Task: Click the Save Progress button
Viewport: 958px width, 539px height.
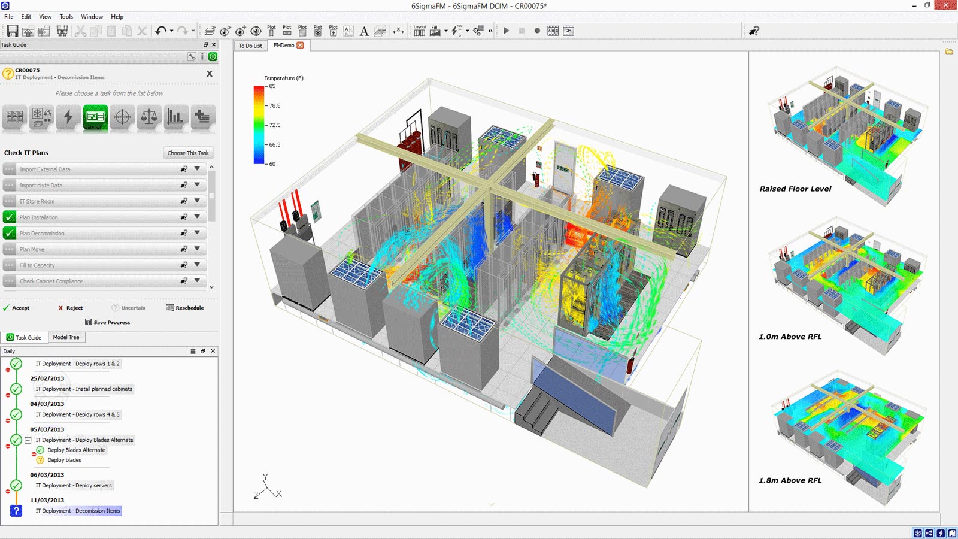Action: pyautogui.click(x=108, y=322)
